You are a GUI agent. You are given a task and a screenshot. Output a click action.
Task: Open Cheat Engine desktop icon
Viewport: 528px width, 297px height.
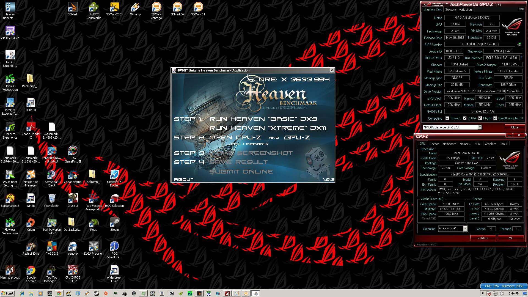click(73, 176)
